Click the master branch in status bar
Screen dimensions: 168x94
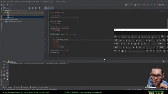[x=161, y=89]
